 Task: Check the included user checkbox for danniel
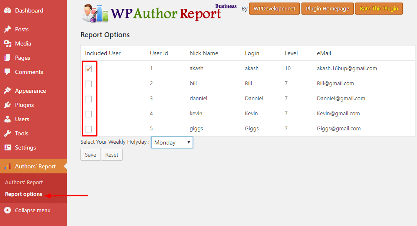[x=88, y=99]
